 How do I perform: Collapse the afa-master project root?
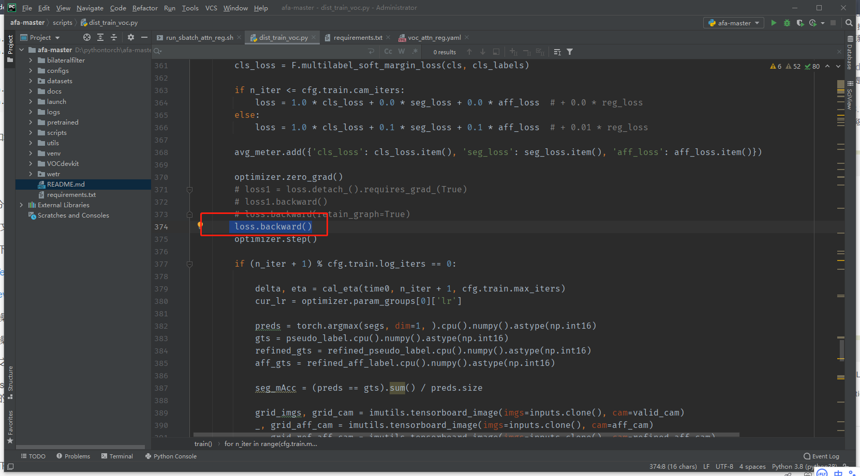[x=21, y=50]
